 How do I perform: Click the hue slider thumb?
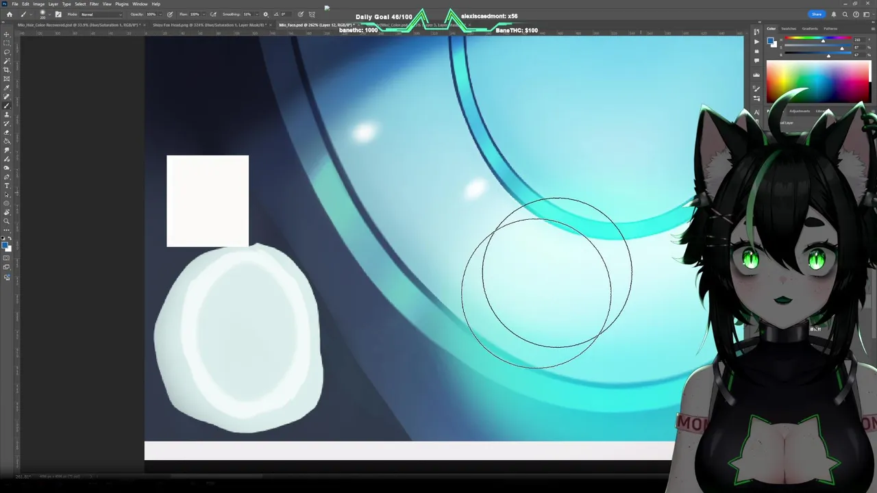click(824, 41)
